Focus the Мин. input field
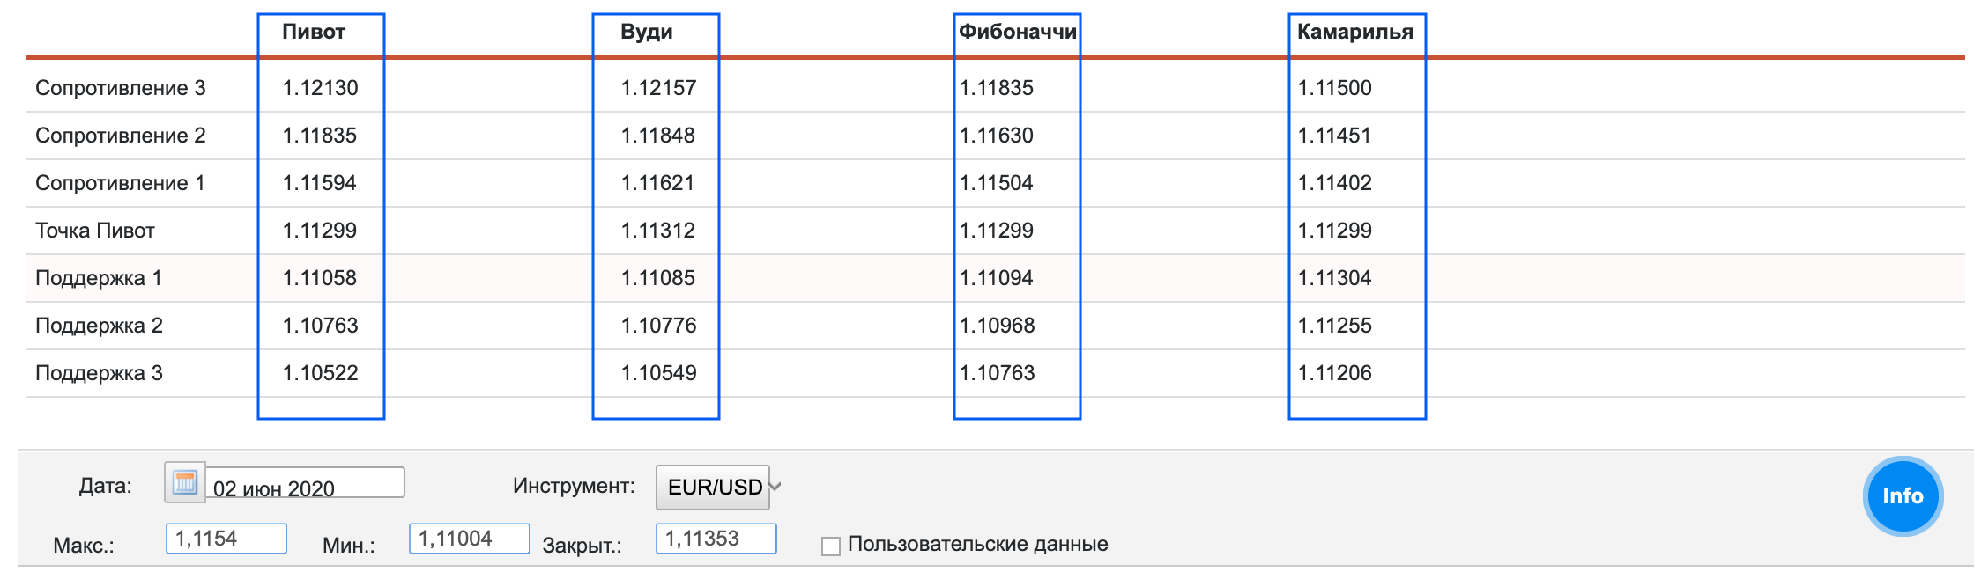This screenshot has width=1981, height=572. click(x=469, y=539)
